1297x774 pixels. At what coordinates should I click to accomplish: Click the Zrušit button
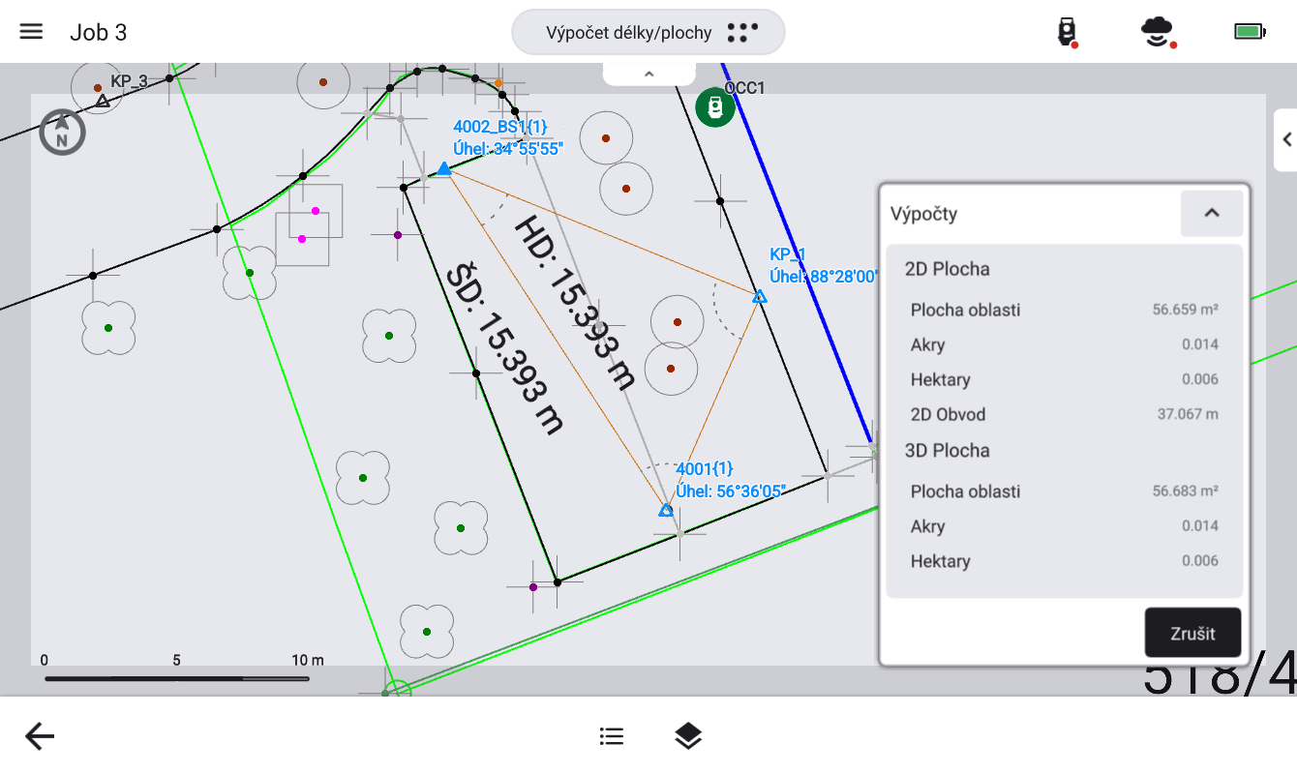click(x=1192, y=634)
